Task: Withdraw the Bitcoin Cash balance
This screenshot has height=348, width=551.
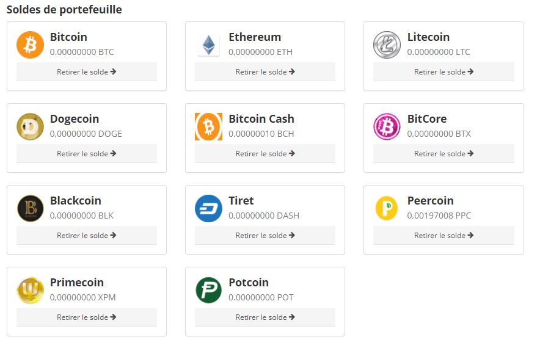Action: (265, 153)
